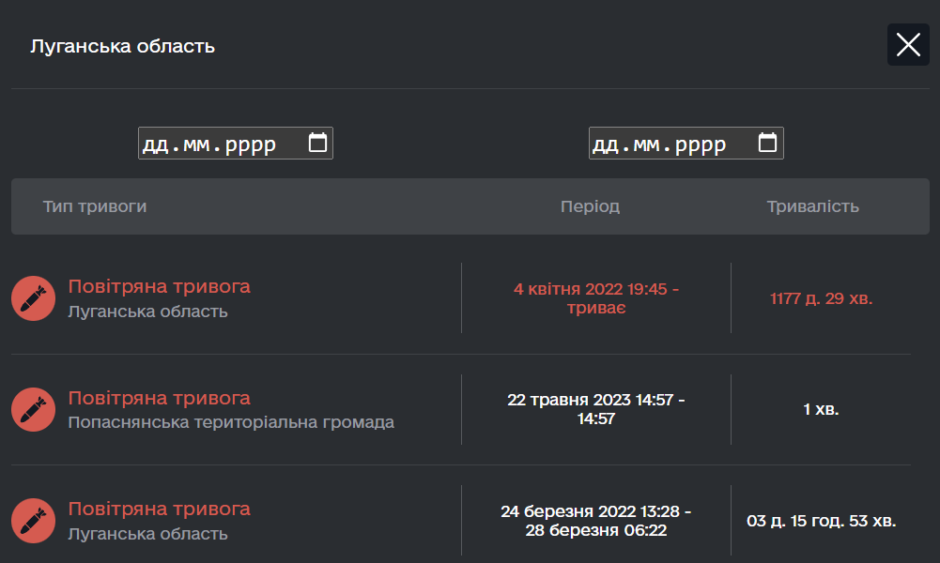The width and height of the screenshot is (940, 563).
Task: Select the ongoing Повітряна тривога title
Action: [159, 286]
